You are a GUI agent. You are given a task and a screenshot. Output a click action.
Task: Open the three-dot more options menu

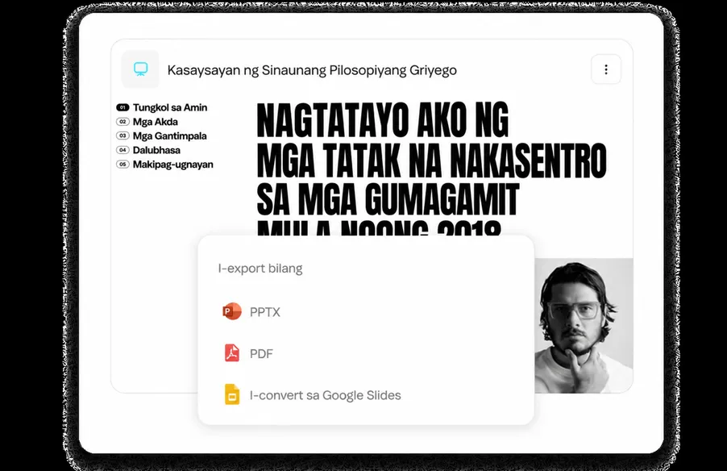[x=606, y=69]
